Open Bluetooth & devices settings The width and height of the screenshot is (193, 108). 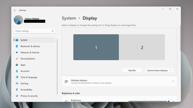coord(35,46)
